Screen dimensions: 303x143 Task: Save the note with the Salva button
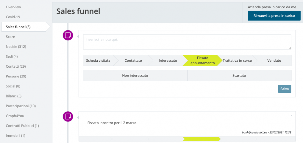tap(284, 89)
